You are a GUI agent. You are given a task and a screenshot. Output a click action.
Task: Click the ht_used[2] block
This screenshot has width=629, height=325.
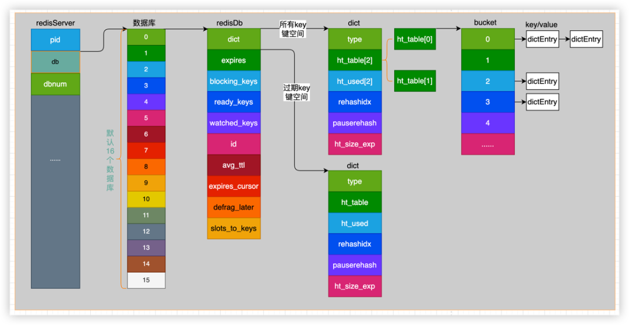click(x=355, y=81)
